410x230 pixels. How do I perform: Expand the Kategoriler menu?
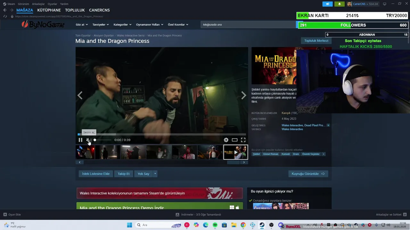pyautogui.click(x=122, y=25)
